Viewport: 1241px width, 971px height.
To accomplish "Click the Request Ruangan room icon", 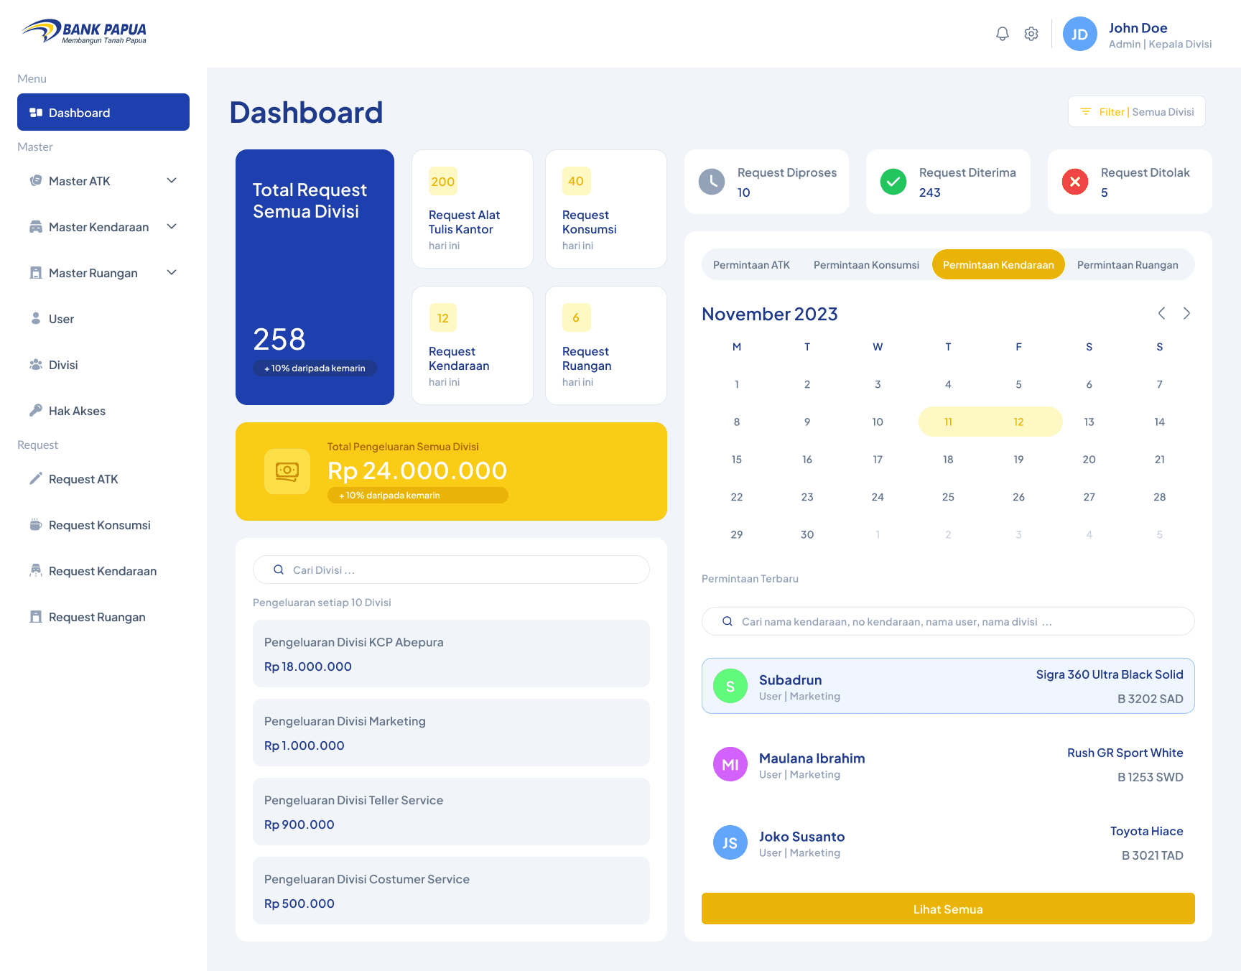I will (36, 616).
